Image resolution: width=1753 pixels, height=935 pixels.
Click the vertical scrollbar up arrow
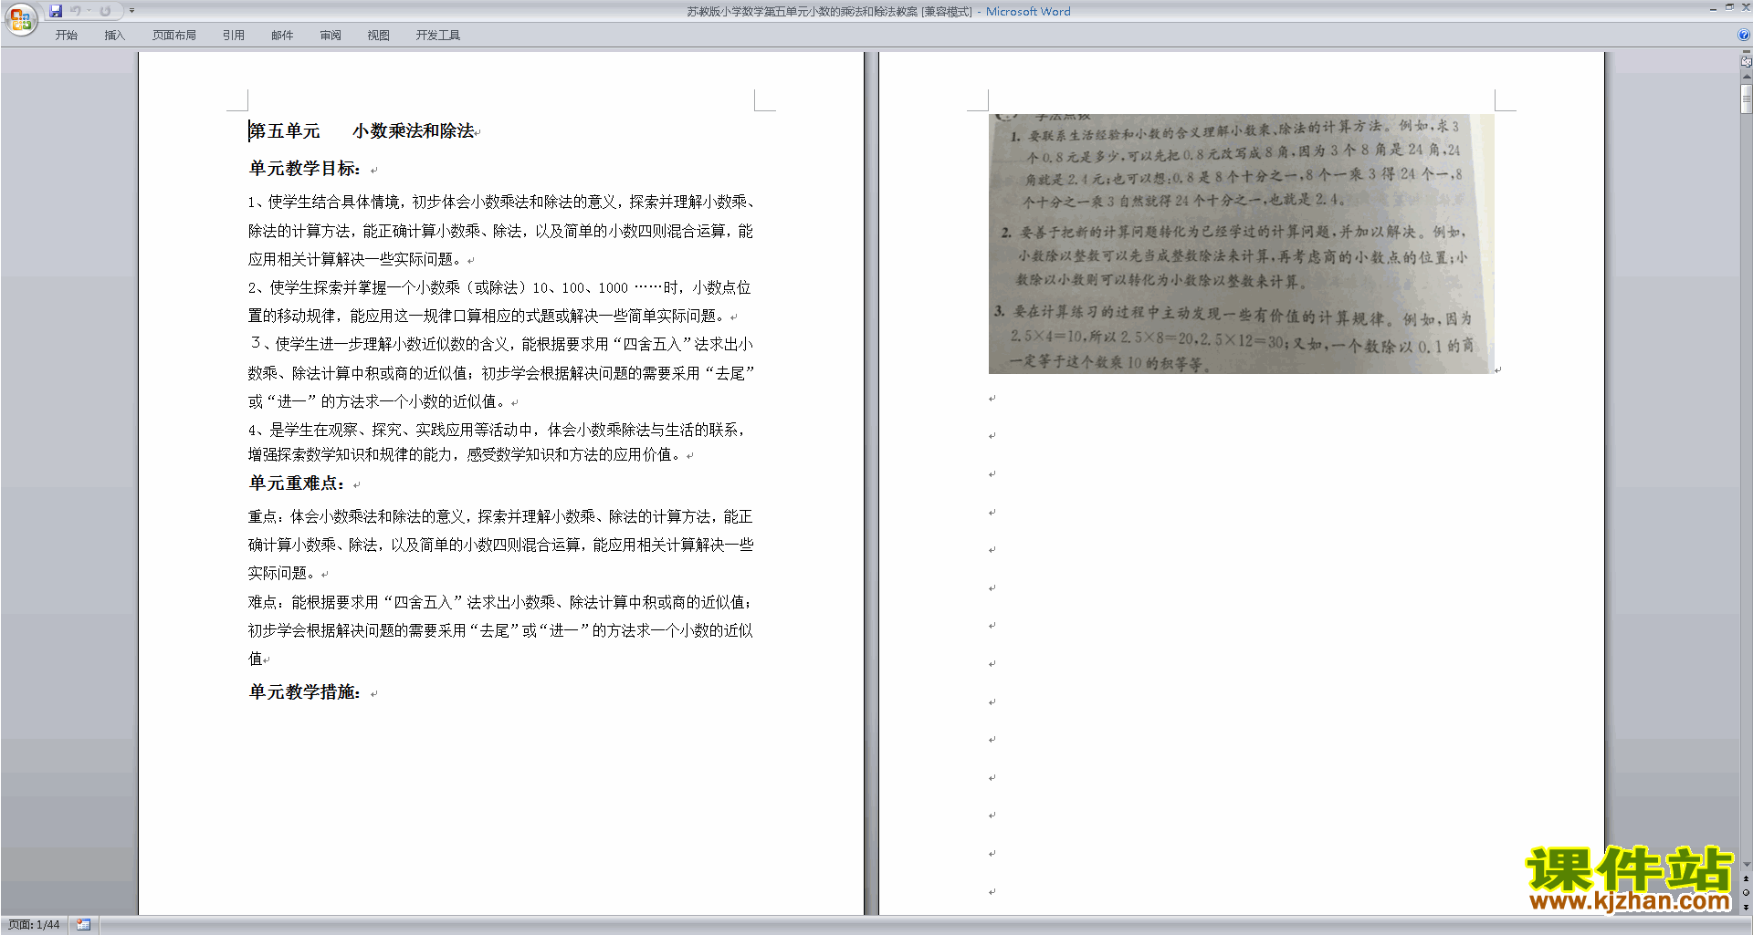click(1746, 77)
